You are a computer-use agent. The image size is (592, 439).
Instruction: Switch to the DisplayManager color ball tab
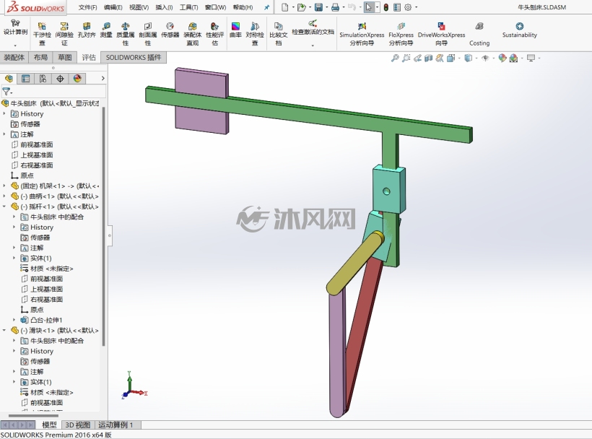(77, 79)
